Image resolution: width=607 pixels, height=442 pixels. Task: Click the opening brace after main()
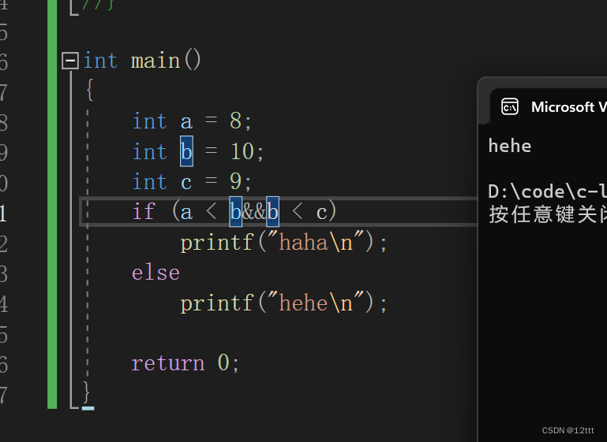[90, 90]
